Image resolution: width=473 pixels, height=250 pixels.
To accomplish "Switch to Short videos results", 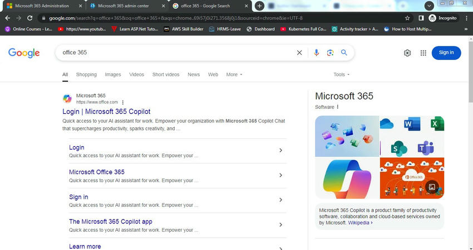I will [166, 74].
